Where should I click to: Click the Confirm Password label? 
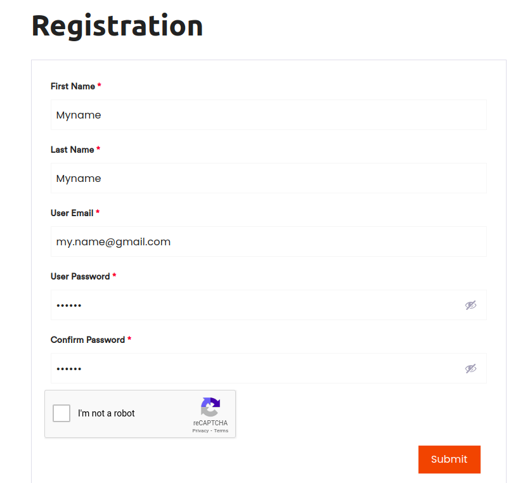point(87,340)
